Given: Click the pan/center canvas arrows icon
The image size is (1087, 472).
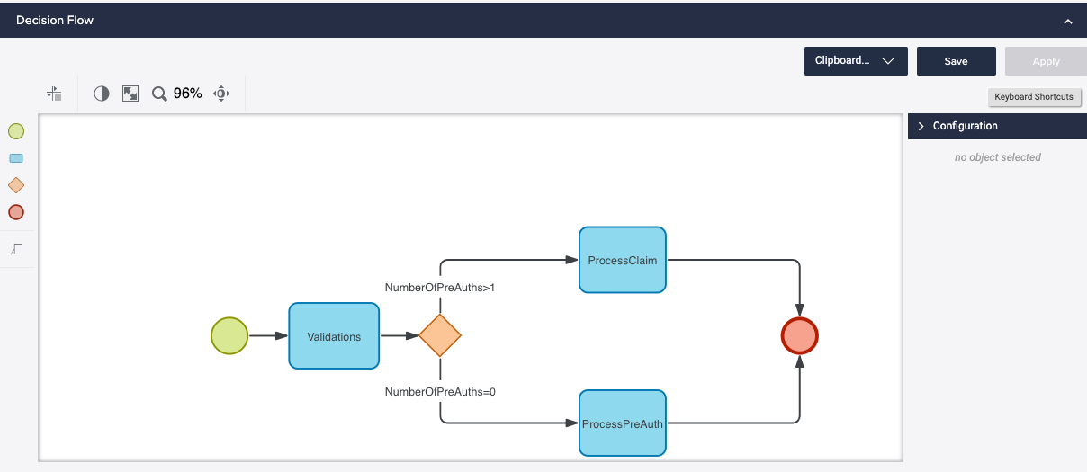Looking at the screenshot, I should tap(221, 94).
